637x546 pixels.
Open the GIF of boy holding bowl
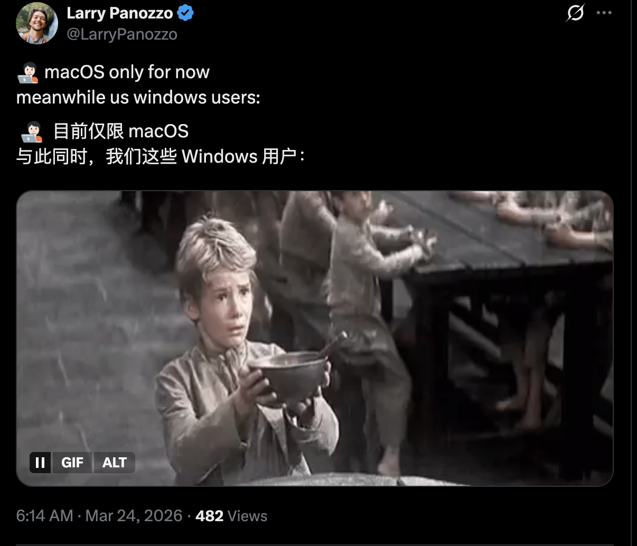coord(315,338)
